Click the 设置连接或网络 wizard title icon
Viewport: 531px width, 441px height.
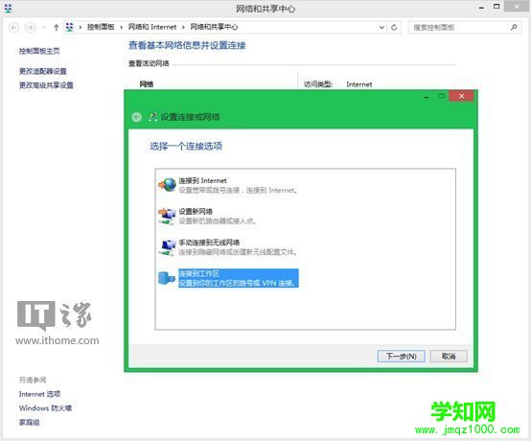tap(152, 117)
